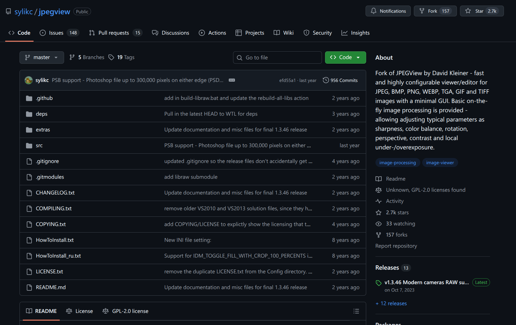Click the LICENSE.txt file icon
The width and height of the screenshot is (516, 325).
(29, 272)
